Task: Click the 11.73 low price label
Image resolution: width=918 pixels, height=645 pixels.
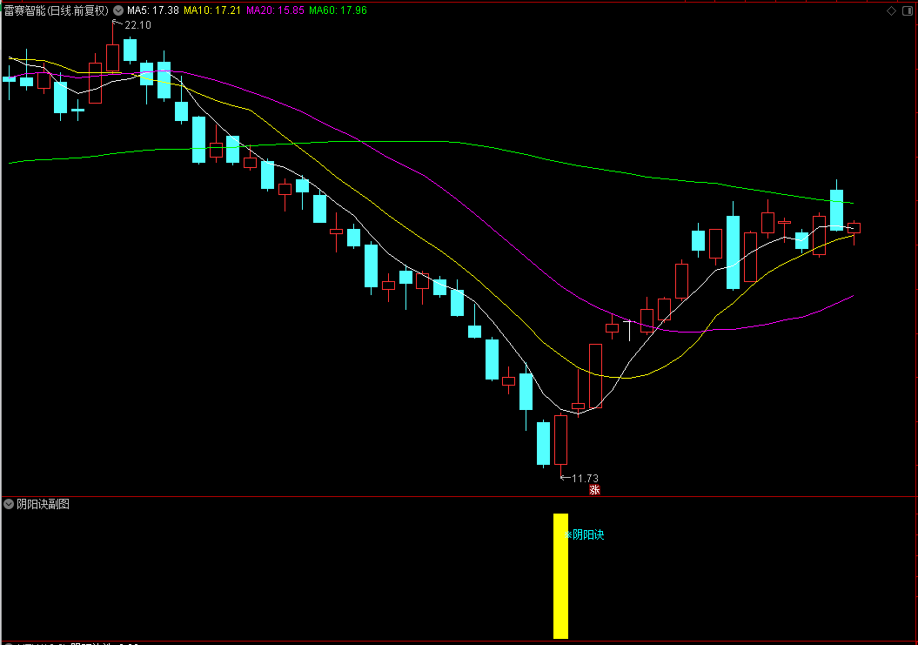Action: click(x=585, y=479)
